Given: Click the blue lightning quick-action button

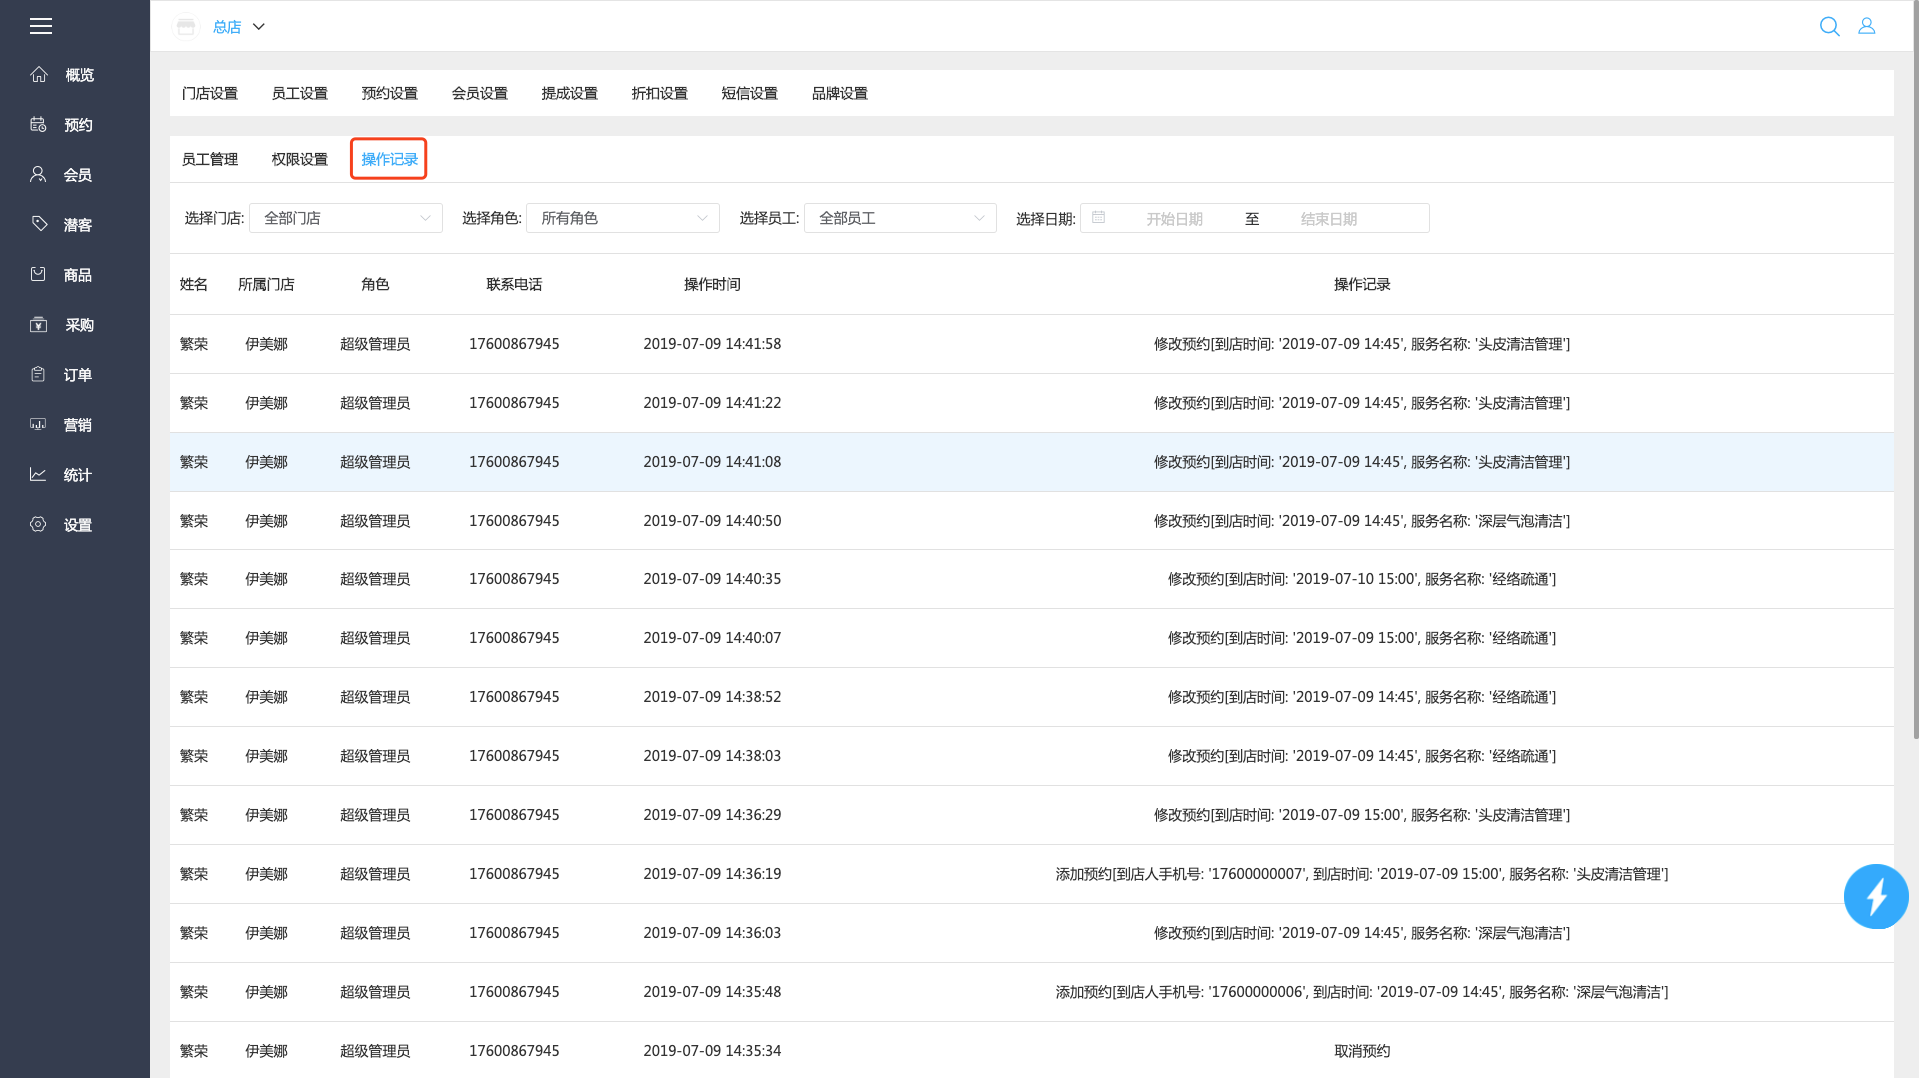Looking at the screenshot, I should [1875, 896].
